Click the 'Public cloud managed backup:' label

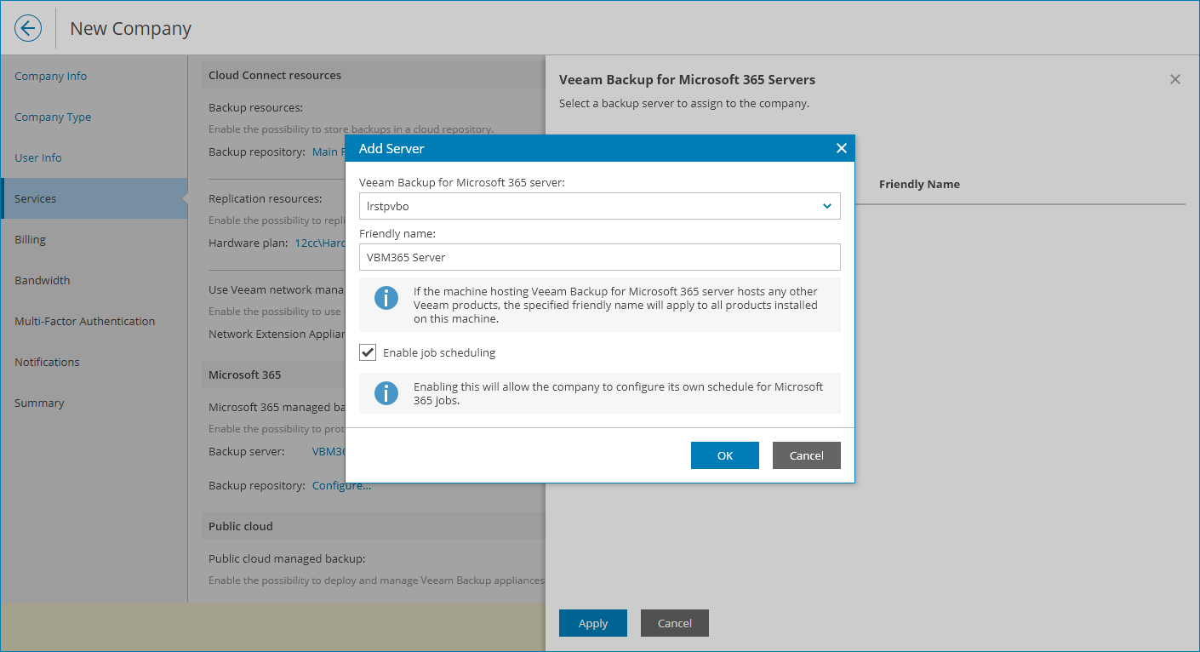click(287, 558)
